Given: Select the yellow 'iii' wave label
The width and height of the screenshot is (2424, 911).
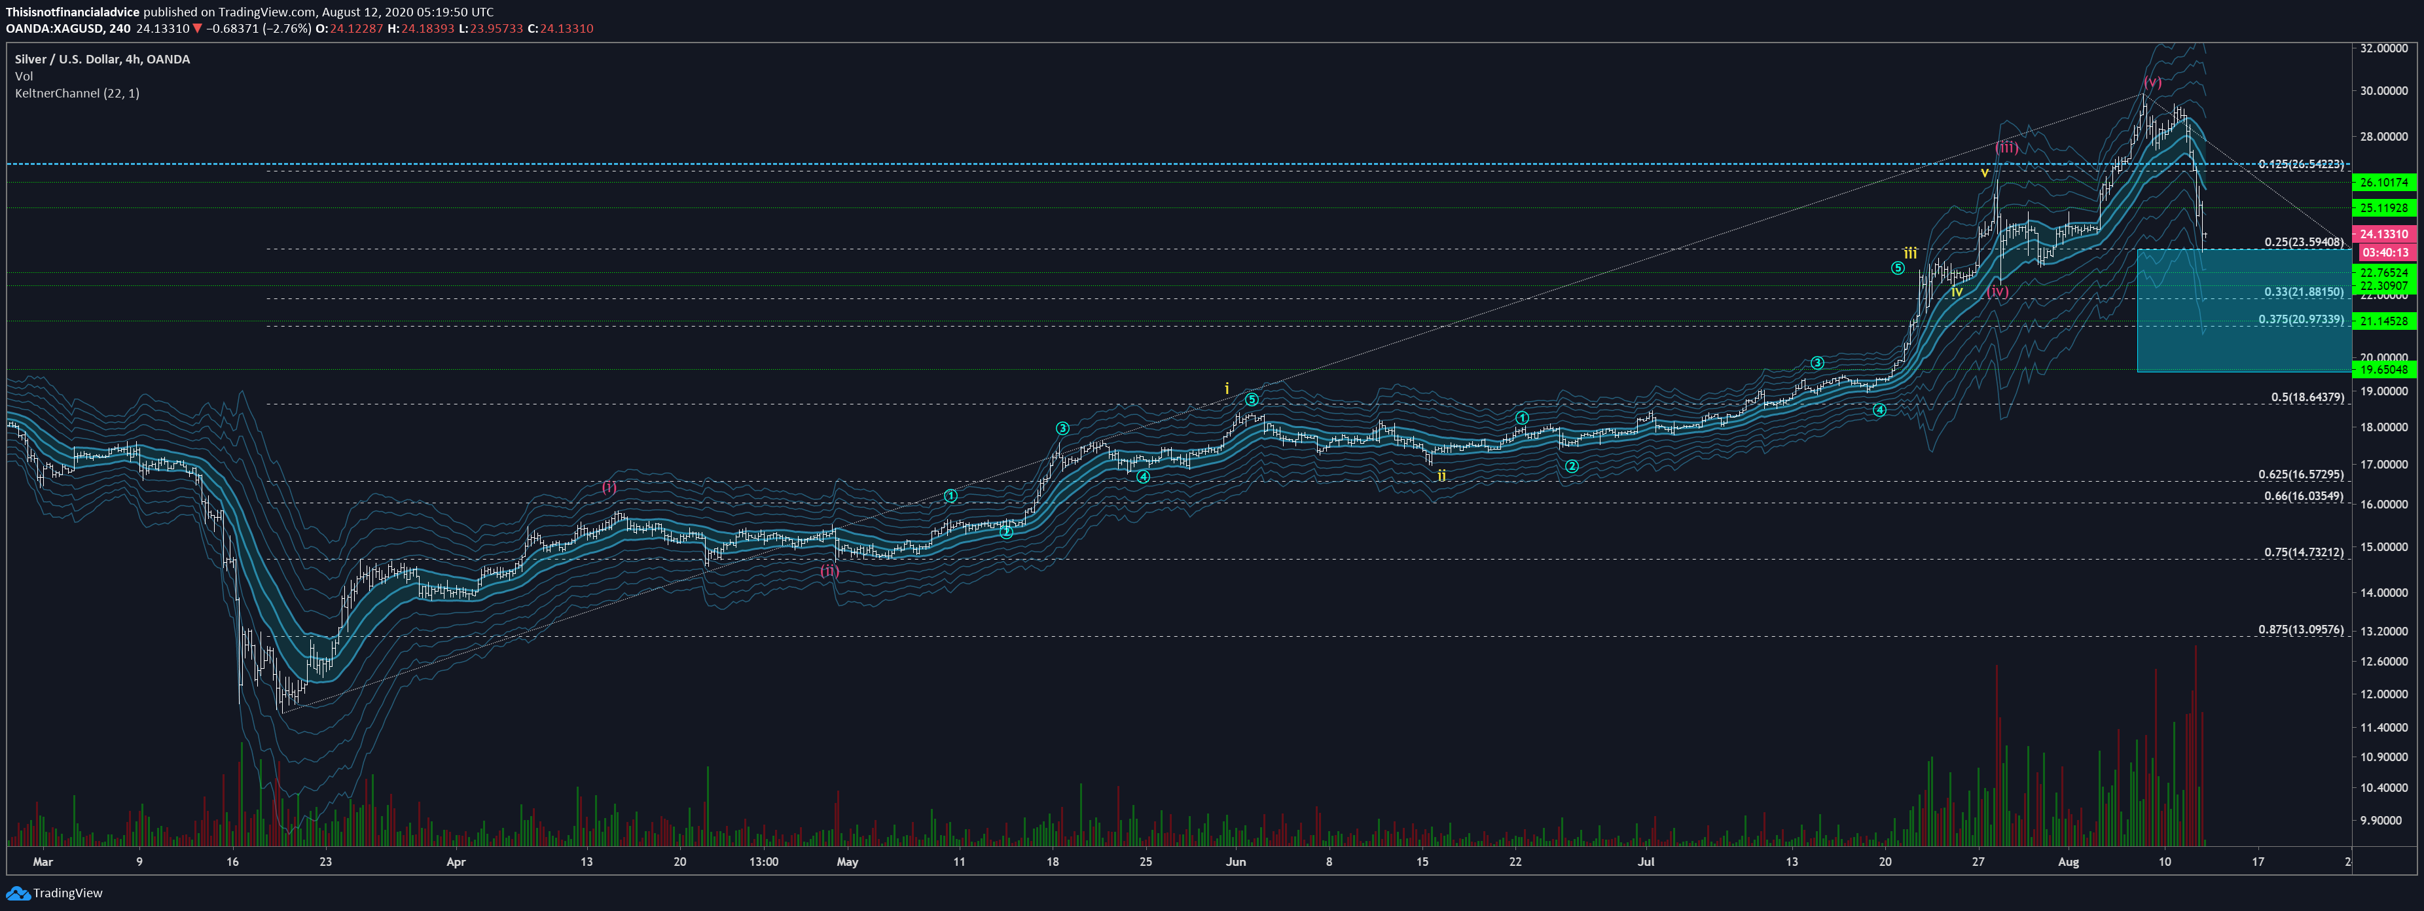Looking at the screenshot, I should (1910, 253).
